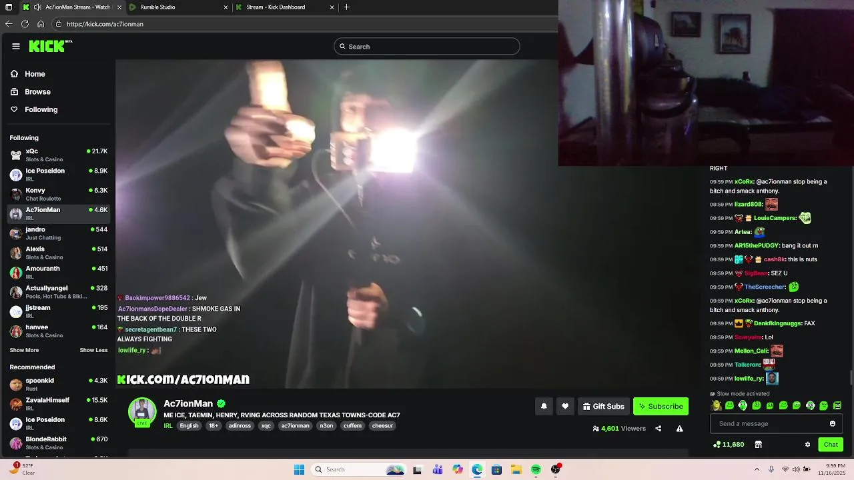Viewport: 854px width, 480px height.
Task: Open Microsoft Store from the taskbar
Action: click(496, 470)
